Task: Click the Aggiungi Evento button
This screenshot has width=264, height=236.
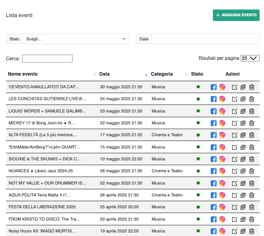Action: (236, 15)
